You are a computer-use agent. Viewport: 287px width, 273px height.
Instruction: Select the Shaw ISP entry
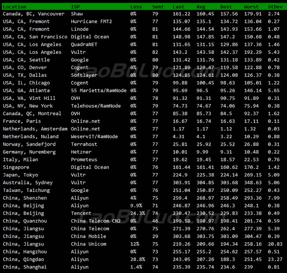pos(77,14)
